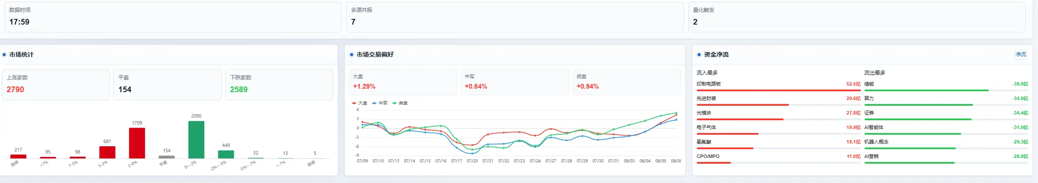
Task: Click the 市场统计 panel title
Action: coord(21,54)
